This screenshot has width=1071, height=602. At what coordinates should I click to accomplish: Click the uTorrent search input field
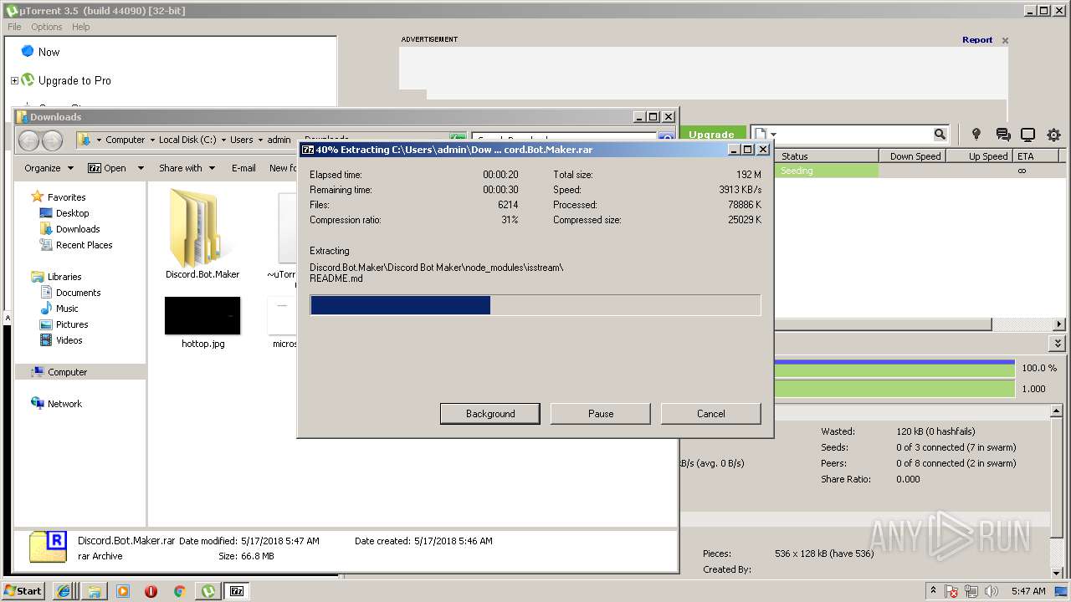[857, 135]
